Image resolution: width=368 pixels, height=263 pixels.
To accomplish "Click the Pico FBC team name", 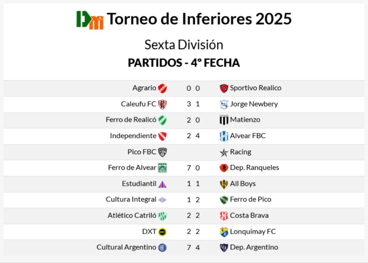I will [142, 152].
